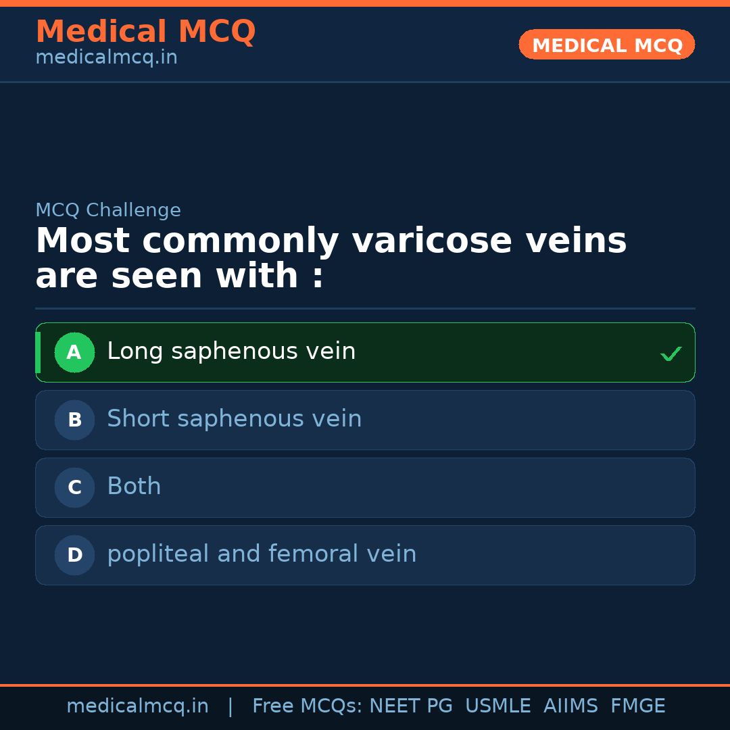Viewport: 730px width, 730px height.
Task: Click "USMLE" in the footer
Action: click(497, 706)
